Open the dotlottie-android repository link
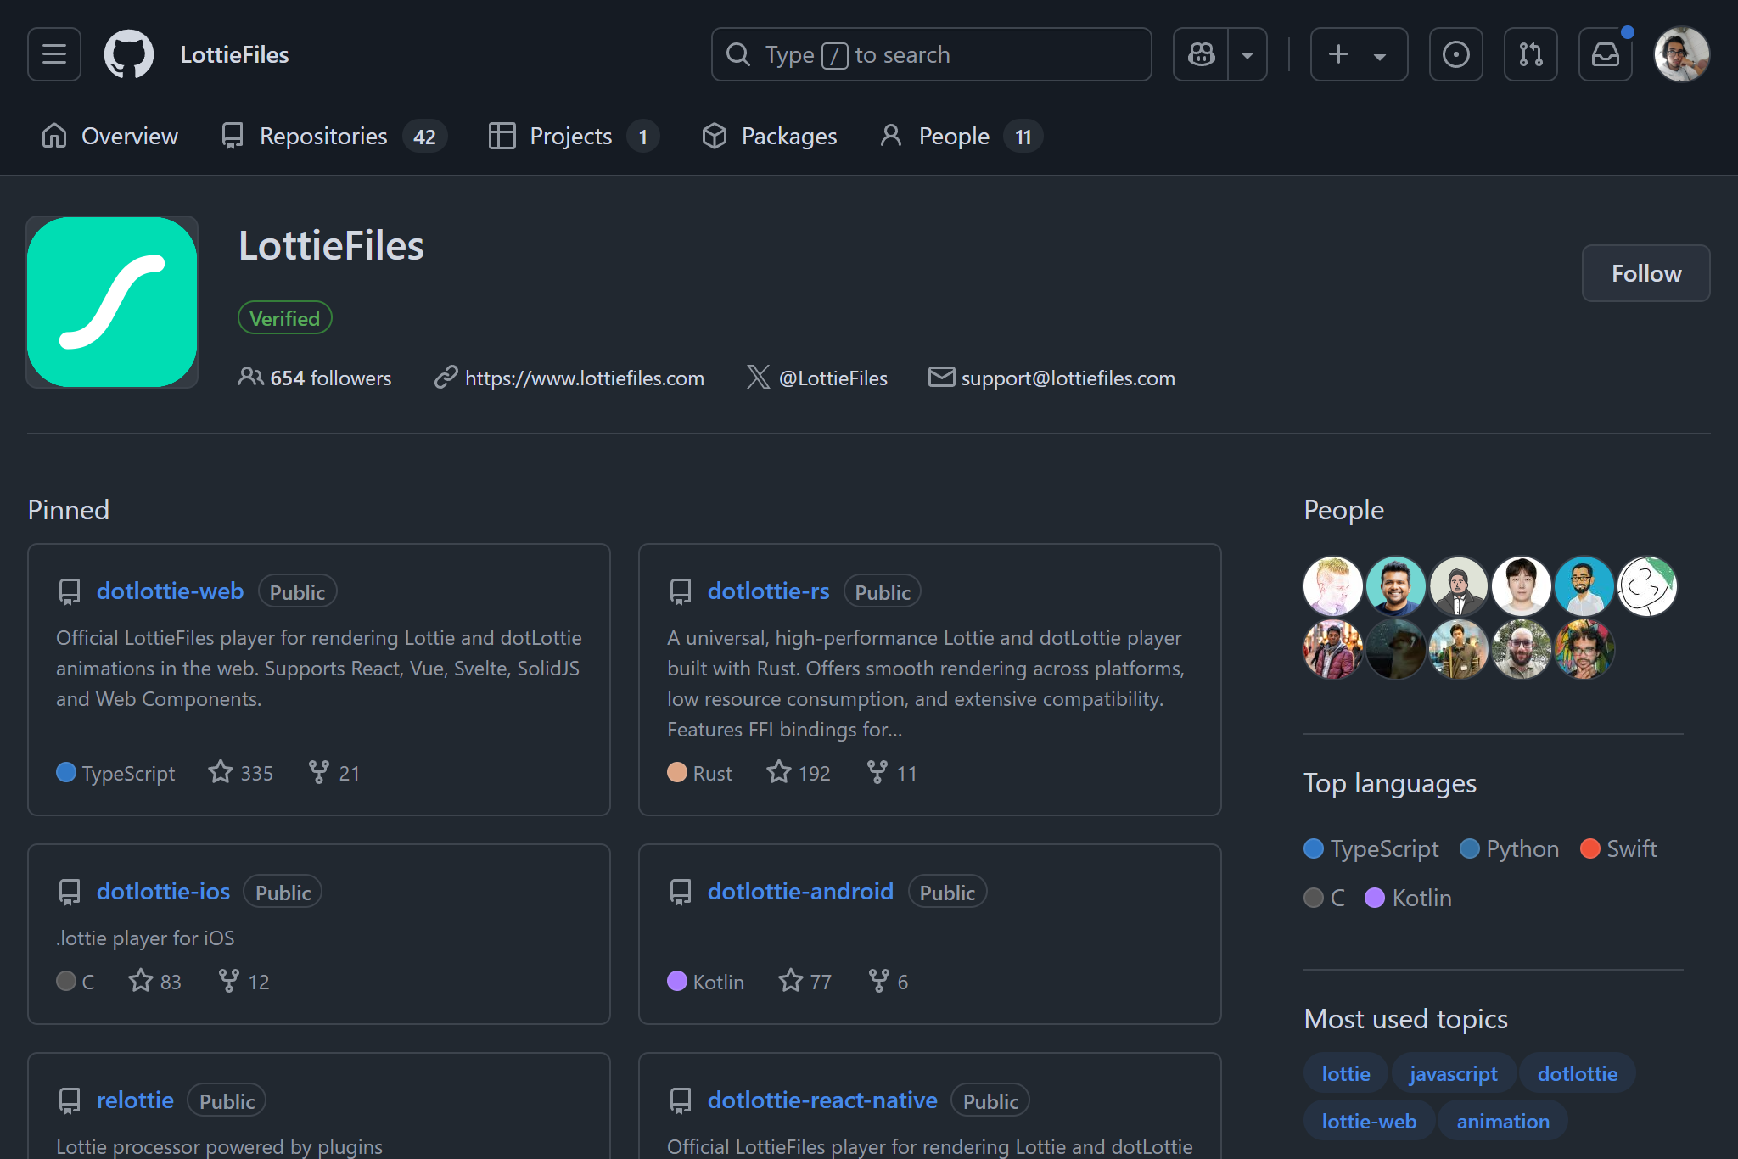The width and height of the screenshot is (1738, 1159). (x=800, y=891)
